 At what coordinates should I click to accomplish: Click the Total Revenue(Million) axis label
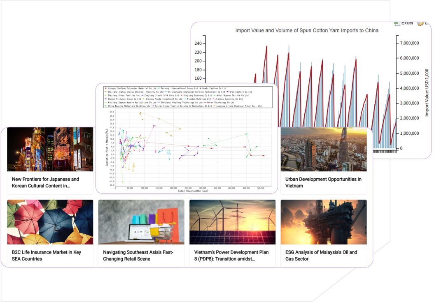[193, 191]
